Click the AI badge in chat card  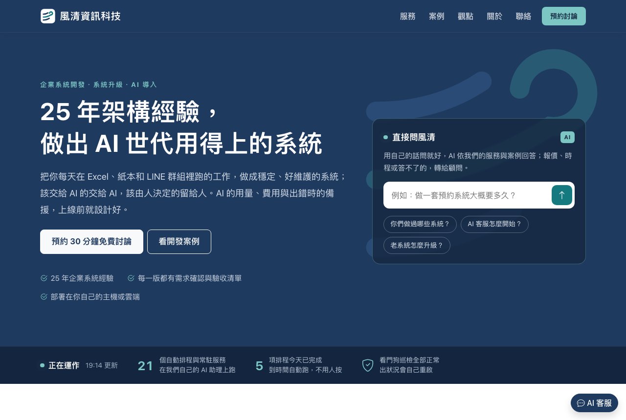[x=567, y=137]
